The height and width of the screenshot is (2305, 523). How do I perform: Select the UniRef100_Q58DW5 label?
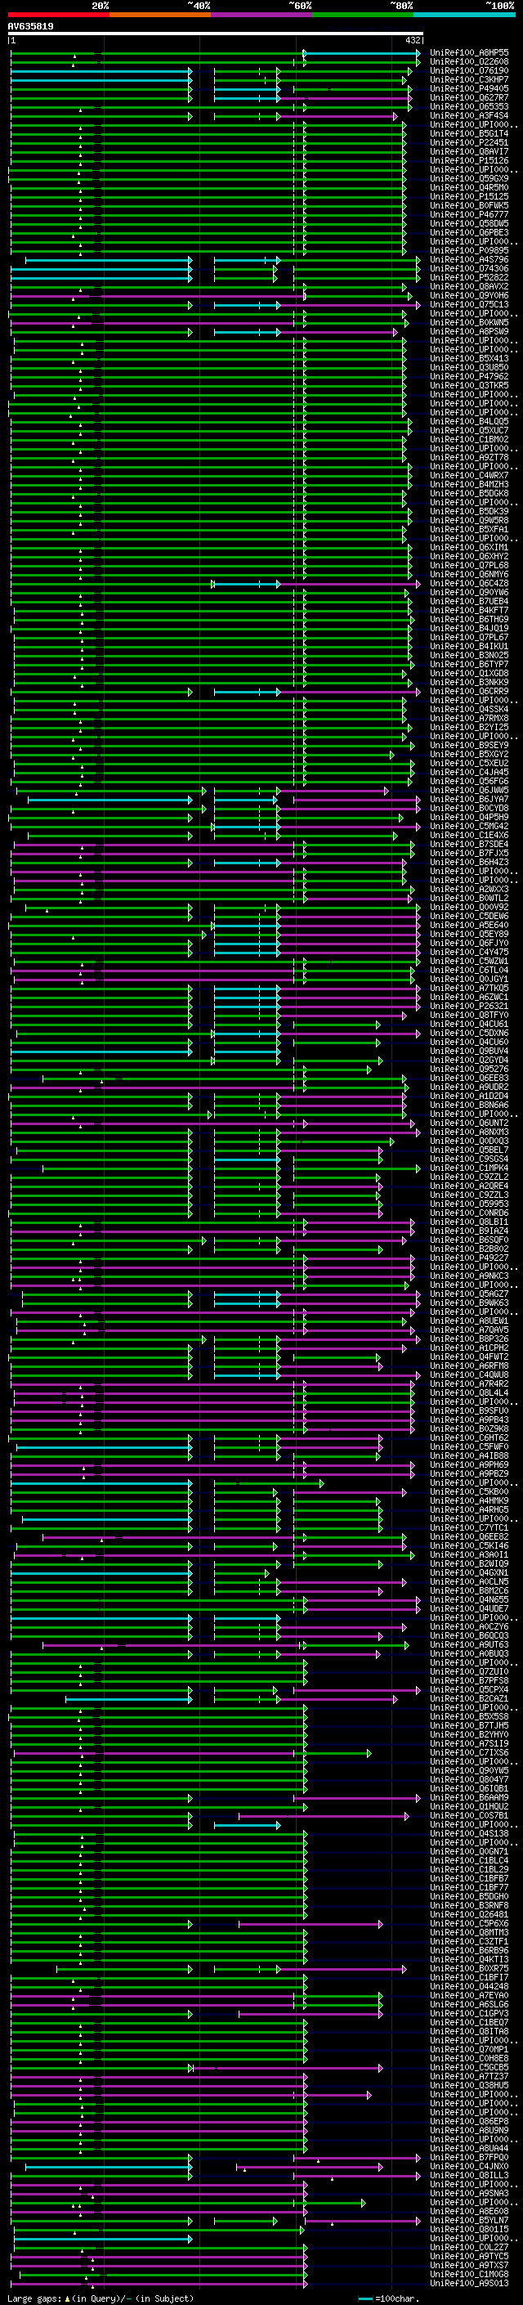pyautogui.click(x=469, y=224)
